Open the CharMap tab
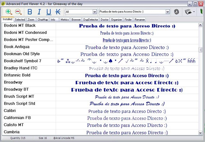 [43, 20]
